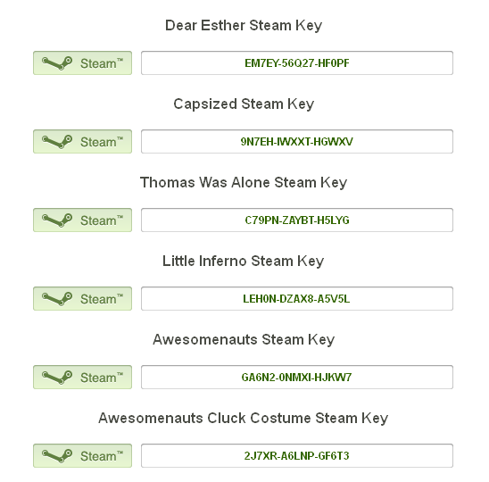Screen dimensions: 489x482
Task: Click the Awesomenauts Cluck Costume Steam Key heading
Action: 244,419
